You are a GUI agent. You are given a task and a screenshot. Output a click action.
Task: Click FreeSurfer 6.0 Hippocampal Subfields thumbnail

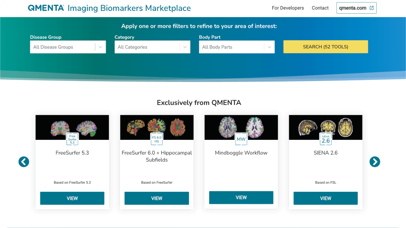tap(157, 127)
